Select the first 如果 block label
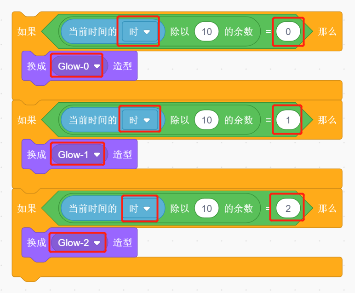Image resolution: width=355 pixels, height=293 pixels. click(x=27, y=31)
